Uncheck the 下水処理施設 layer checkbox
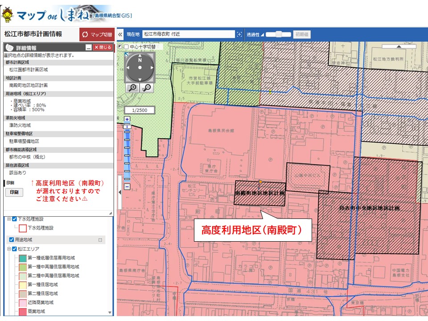 tap(15, 219)
